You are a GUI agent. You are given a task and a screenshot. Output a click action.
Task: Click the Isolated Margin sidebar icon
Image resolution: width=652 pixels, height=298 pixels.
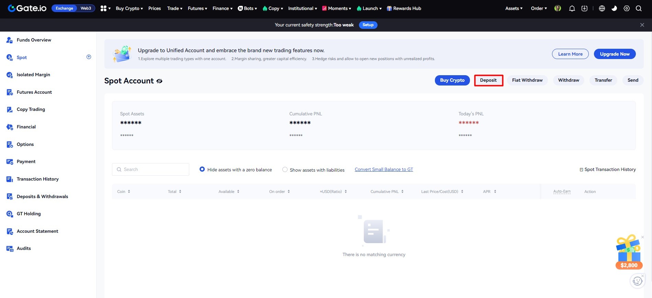pyautogui.click(x=10, y=75)
